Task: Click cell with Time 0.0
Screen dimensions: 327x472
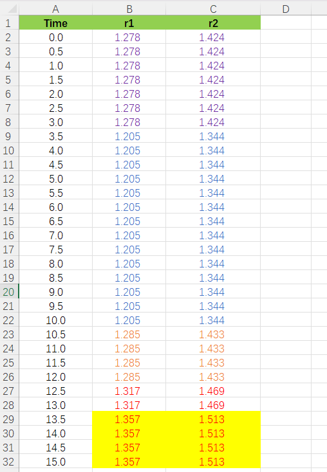Action: click(x=56, y=37)
